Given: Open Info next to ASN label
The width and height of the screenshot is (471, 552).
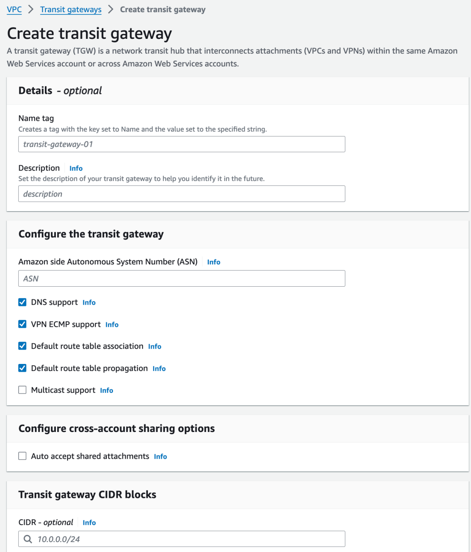Looking at the screenshot, I should 214,262.
